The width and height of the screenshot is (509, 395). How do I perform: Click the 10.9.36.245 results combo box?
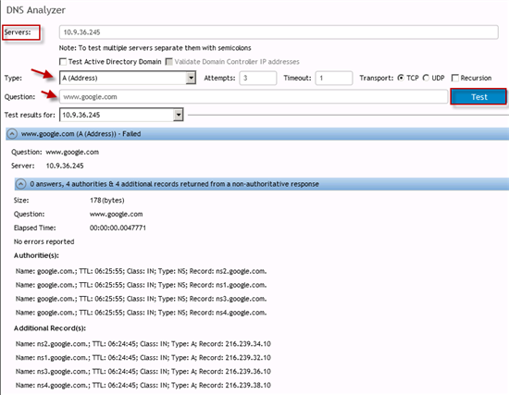[x=121, y=115]
